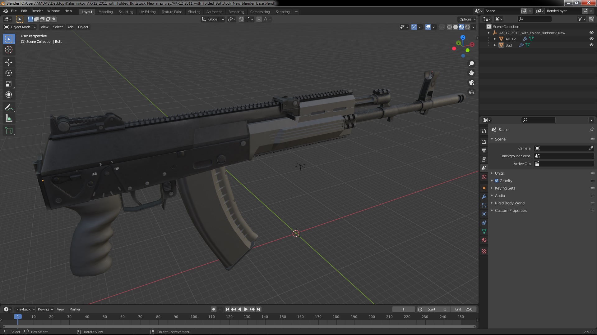The image size is (597, 335).
Task: Switch to the UV Editing workspace tab
Action: pos(147,12)
